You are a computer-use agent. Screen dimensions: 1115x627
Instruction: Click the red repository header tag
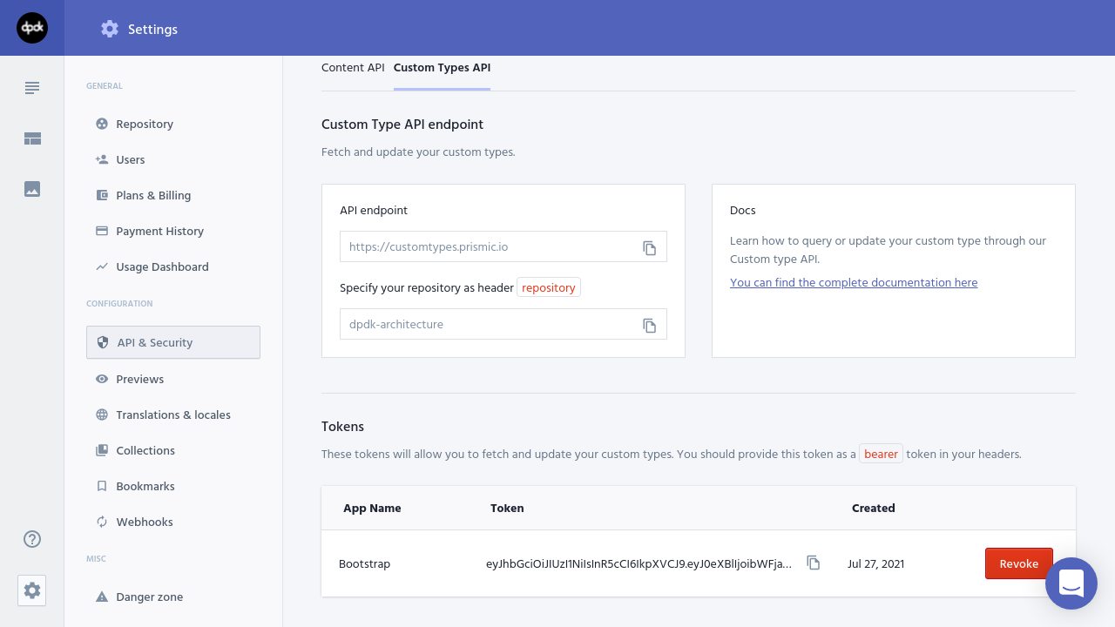point(549,287)
